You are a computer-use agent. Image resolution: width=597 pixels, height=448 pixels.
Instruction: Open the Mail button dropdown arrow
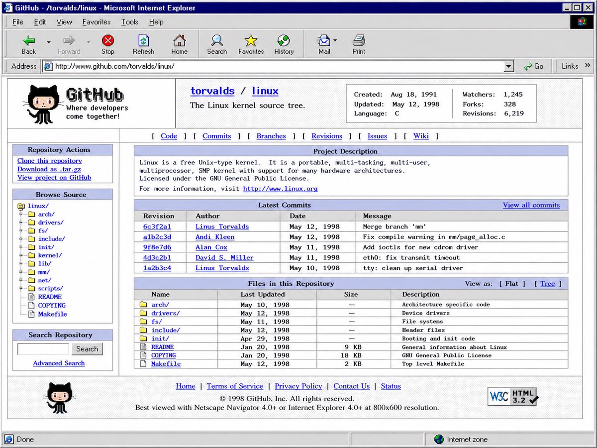pyautogui.click(x=335, y=40)
